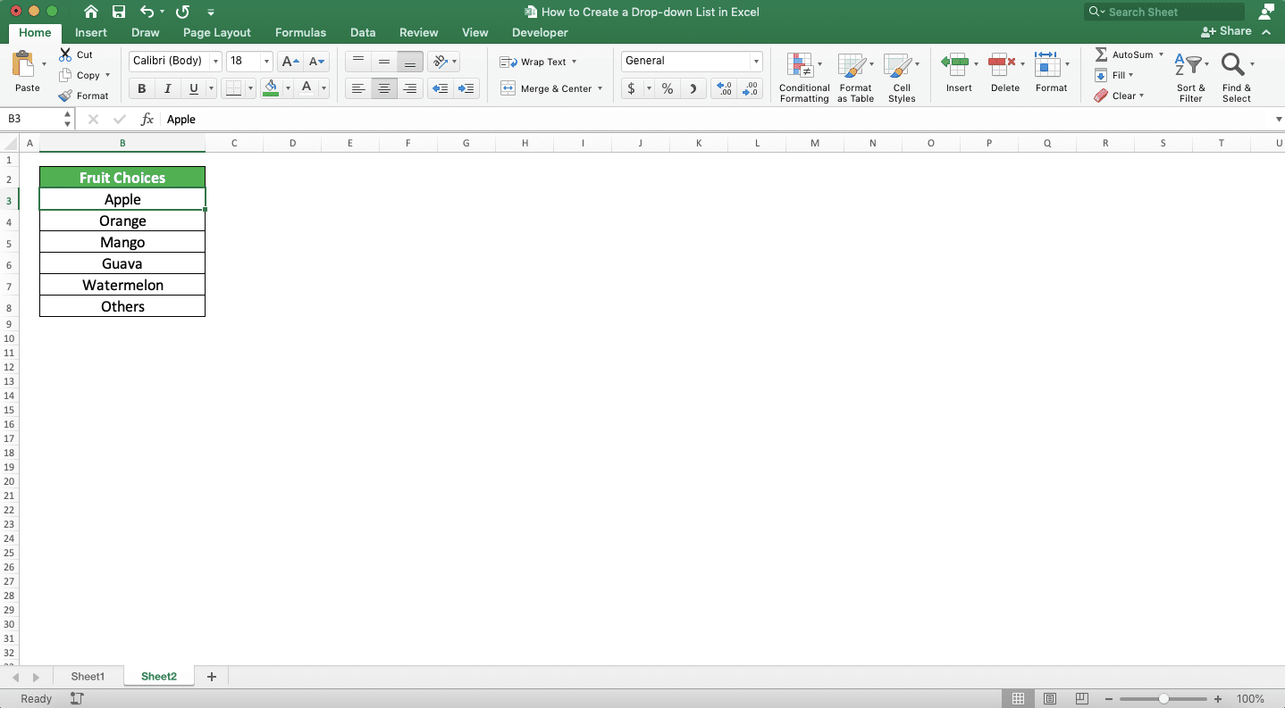Image resolution: width=1285 pixels, height=708 pixels.
Task: Expand the AutoSum dropdown arrow
Action: tap(1161, 54)
